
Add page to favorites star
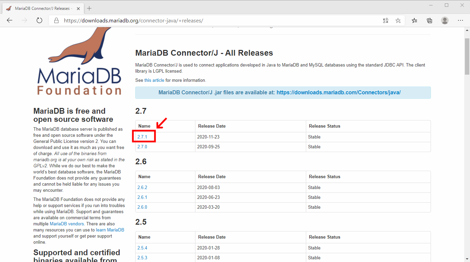coord(398,21)
